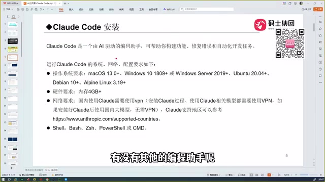Open the 智能美化 dropdown in the status bar
The height and width of the screenshot is (182, 325).
coord(213,175)
